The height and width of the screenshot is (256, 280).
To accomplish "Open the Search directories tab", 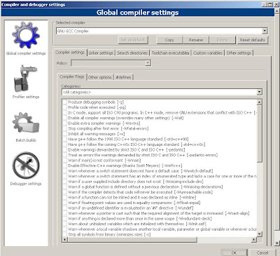I will click(132, 53).
